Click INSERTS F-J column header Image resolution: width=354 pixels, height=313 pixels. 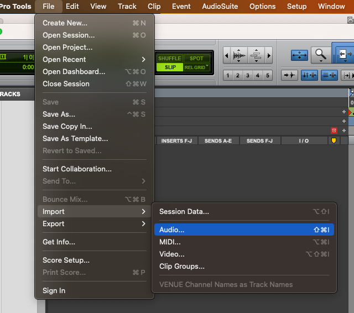tap(177, 141)
